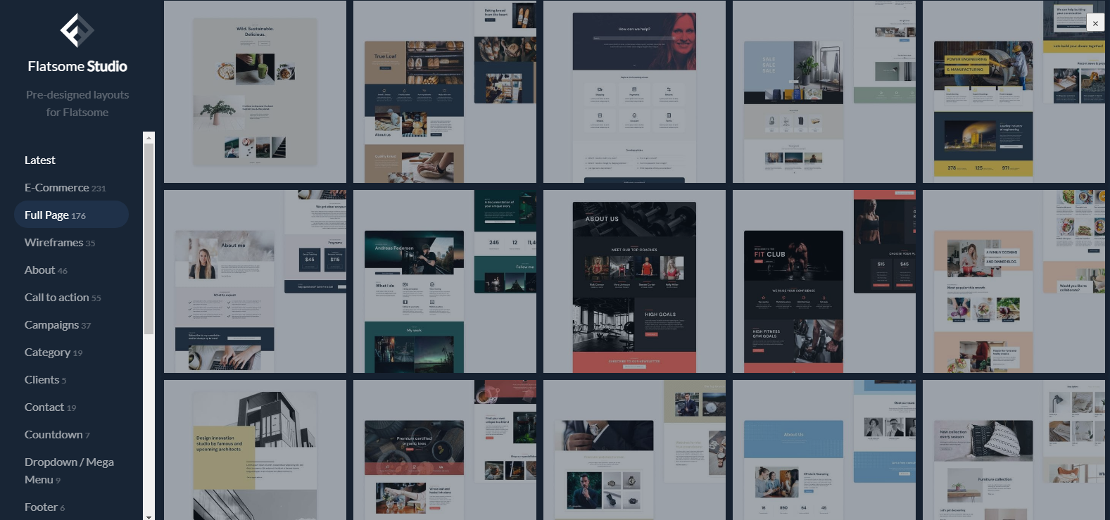1110x520 pixels.
Task: Click the 'Pre-designed layouts for Flatsome' text
Action: click(77, 103)
